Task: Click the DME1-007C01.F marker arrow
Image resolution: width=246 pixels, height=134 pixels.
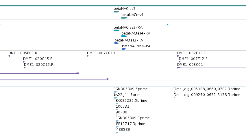Action: pos(88,56)
